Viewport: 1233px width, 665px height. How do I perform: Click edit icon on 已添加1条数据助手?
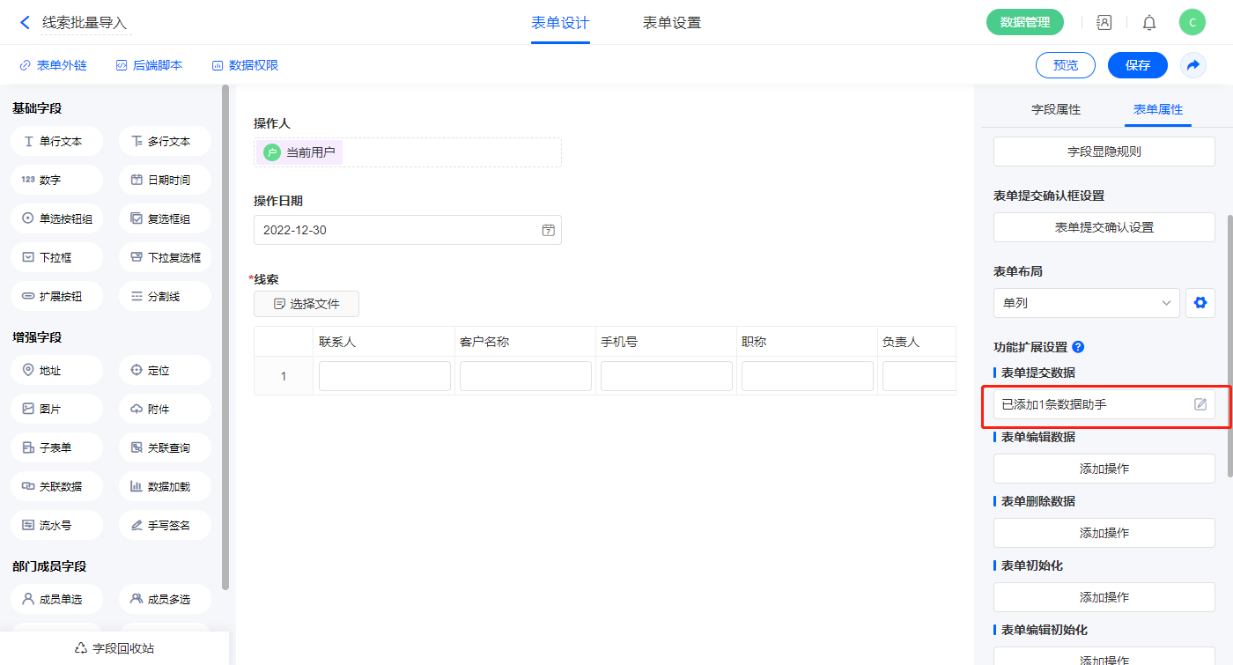click(x=1200, y=404)
